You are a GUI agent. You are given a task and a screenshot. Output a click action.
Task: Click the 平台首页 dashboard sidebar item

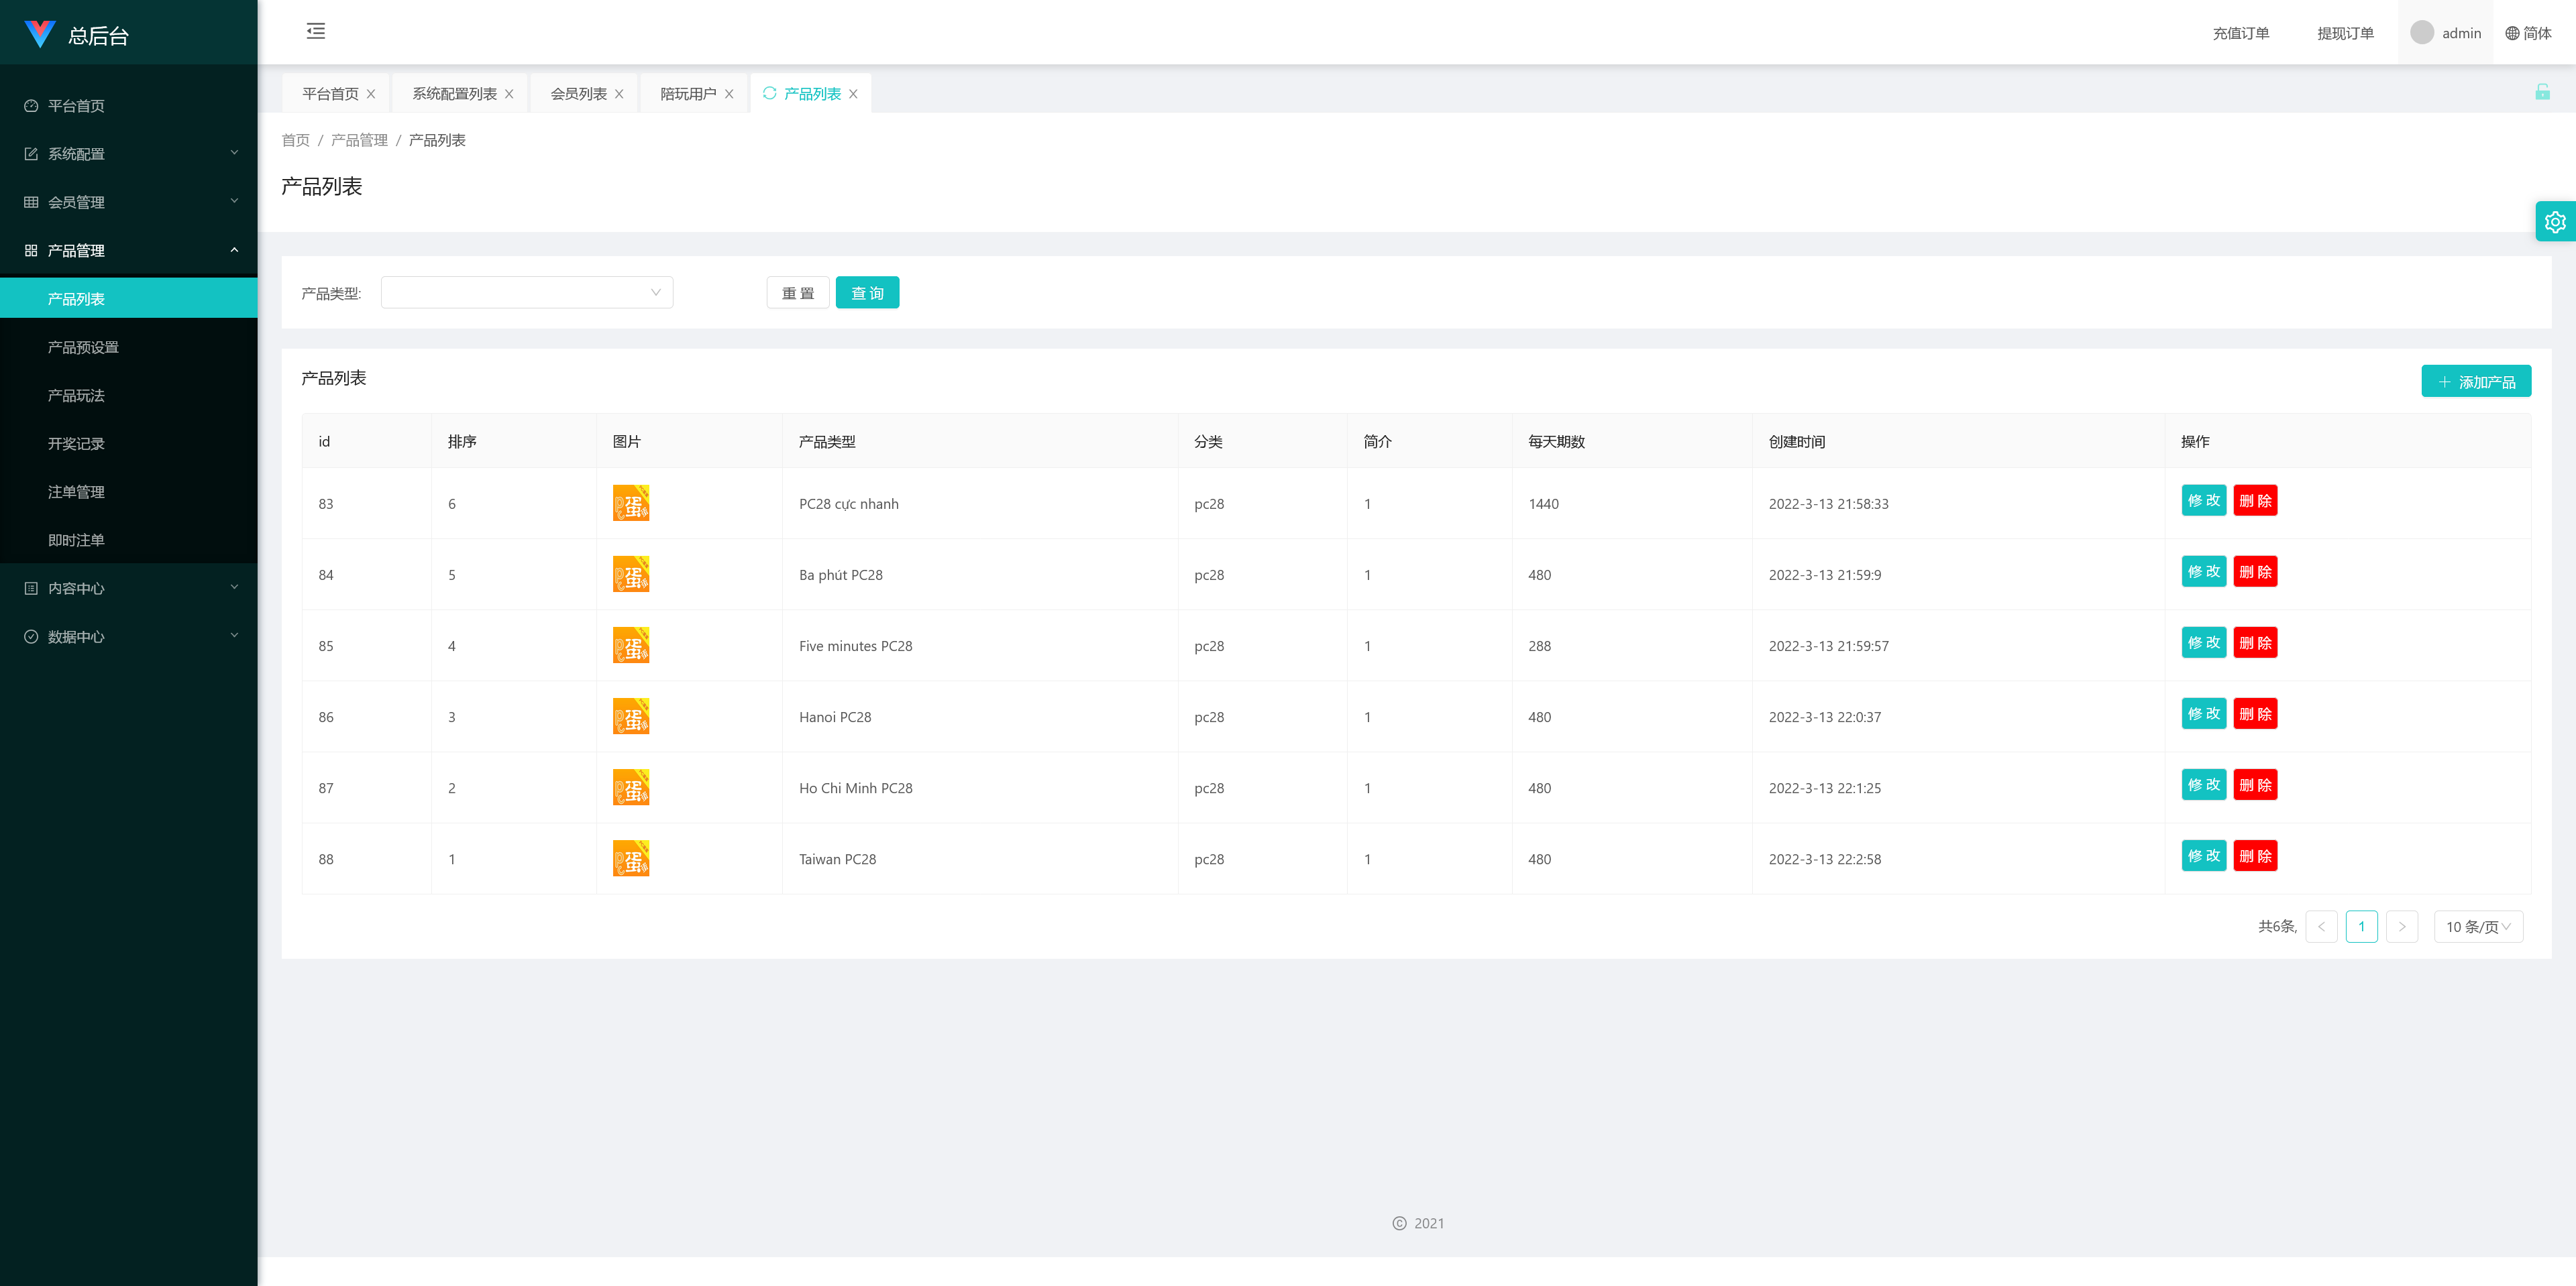point(76,106)
